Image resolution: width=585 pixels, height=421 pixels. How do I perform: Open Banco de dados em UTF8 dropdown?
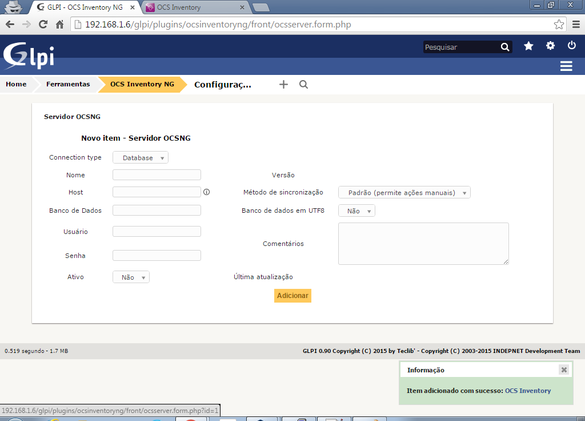[x=356, y=210]
